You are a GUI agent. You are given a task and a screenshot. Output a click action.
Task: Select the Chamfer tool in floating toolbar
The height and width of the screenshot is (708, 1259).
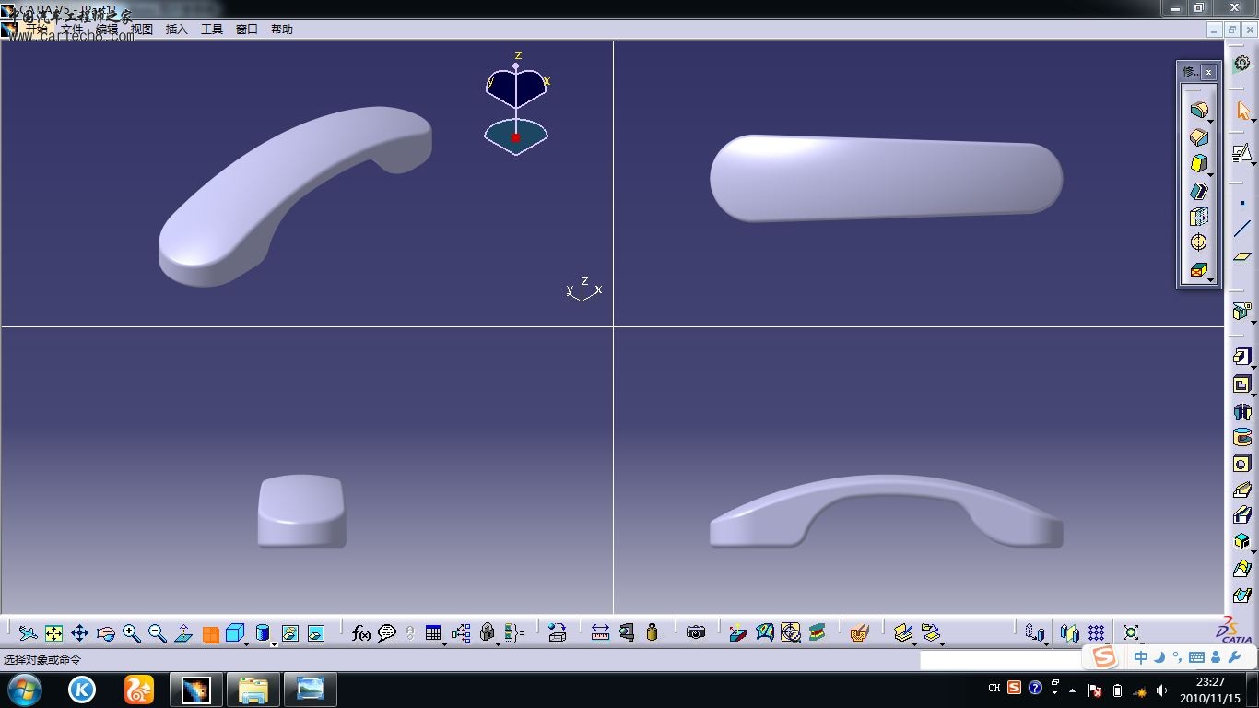[x=1198, y=137]
